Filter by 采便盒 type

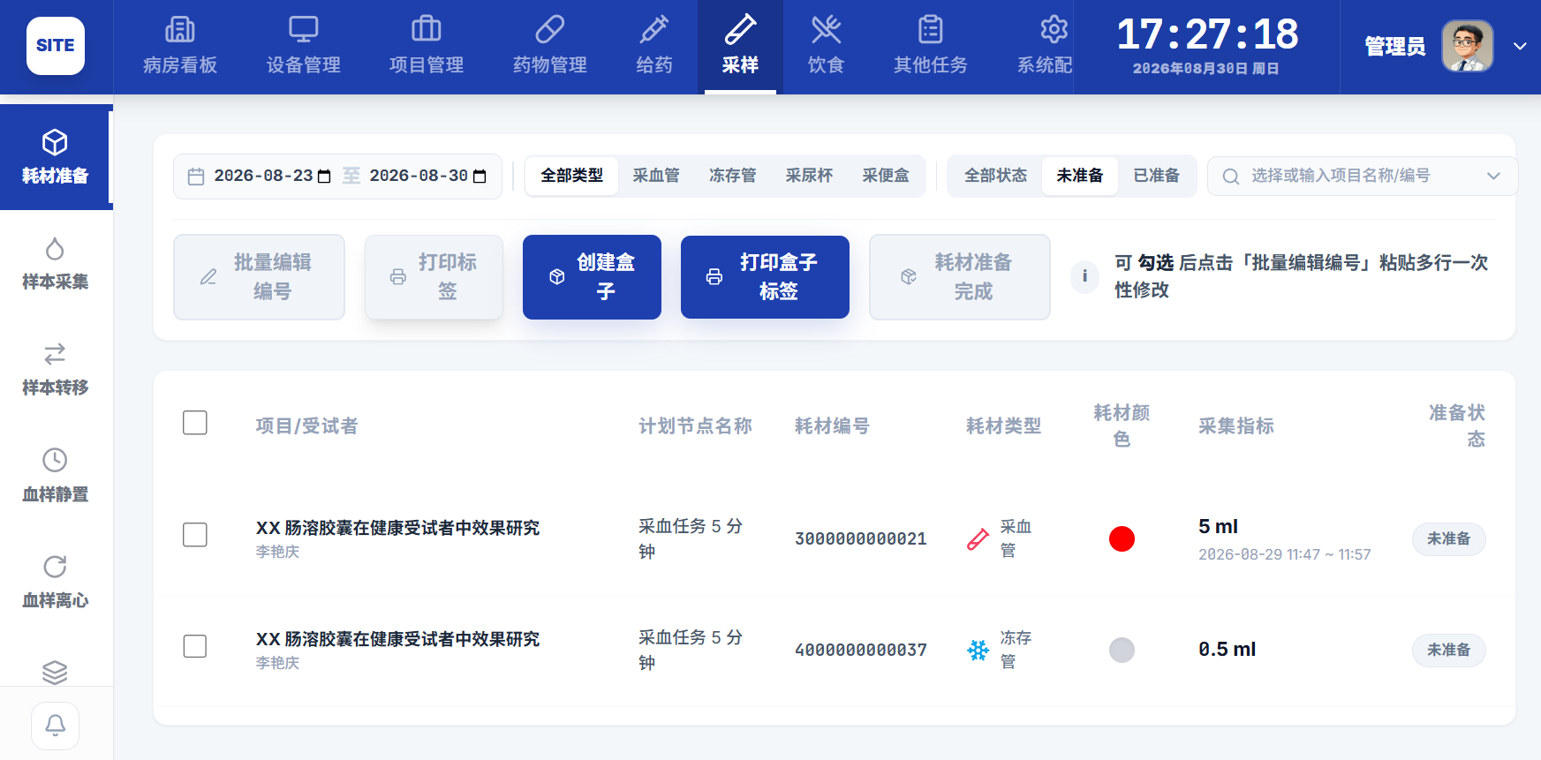click(886, 176)
